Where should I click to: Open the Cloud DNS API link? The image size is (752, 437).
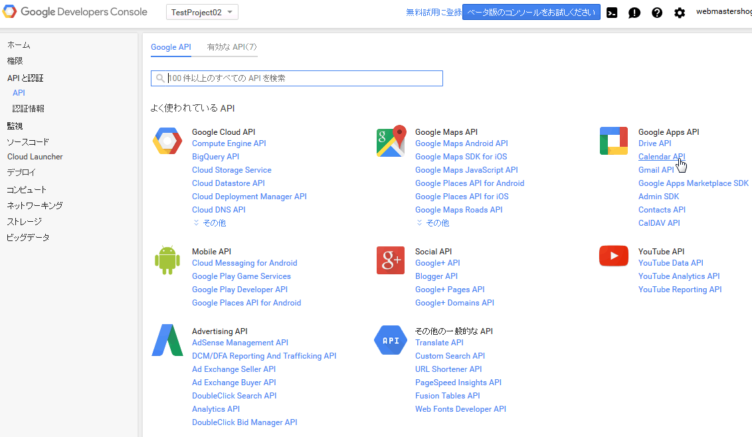[219, 210]
